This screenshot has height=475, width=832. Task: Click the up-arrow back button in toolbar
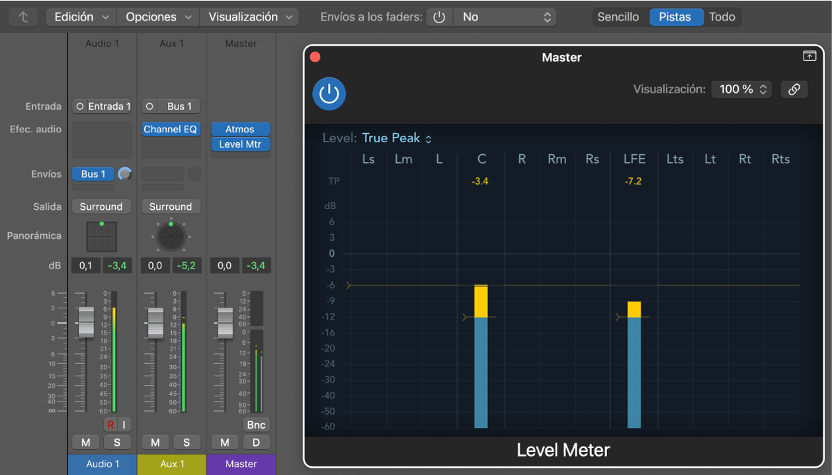coord(24,17)
